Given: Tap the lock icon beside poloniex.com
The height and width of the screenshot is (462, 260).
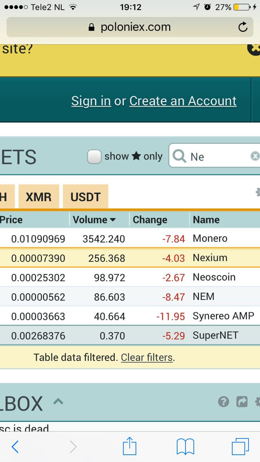Looking at the screenshot, I should [x=91, y=27].
